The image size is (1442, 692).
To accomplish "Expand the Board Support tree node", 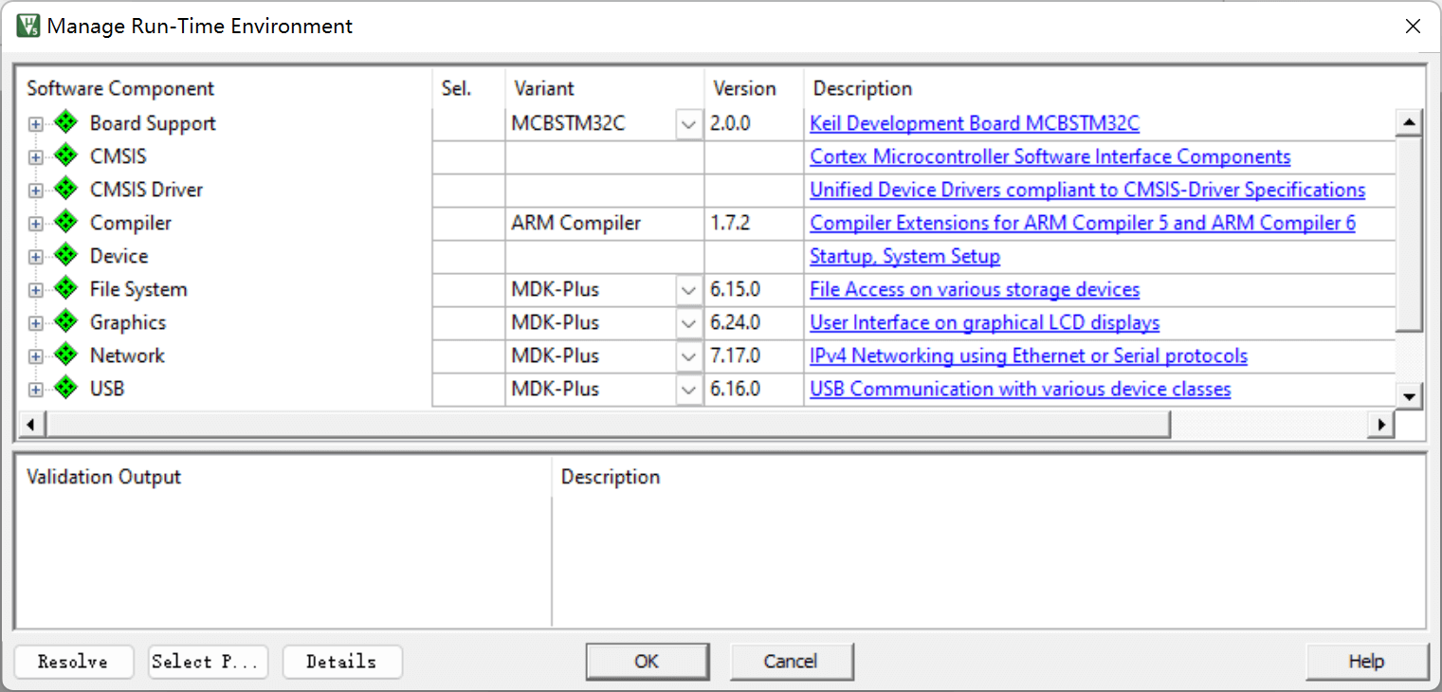I will (x=35, y=124).
